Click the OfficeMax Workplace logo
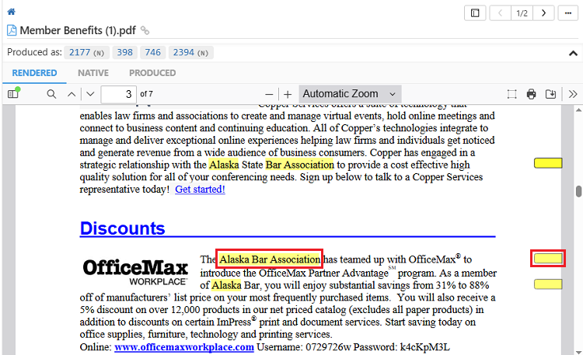 (135, 272)
